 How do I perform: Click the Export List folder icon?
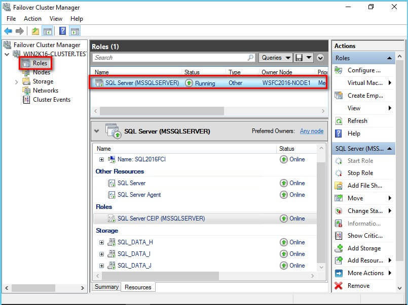[34, 30]
